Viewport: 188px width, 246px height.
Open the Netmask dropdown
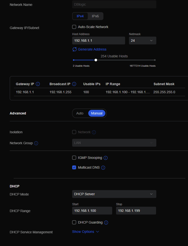pos(143,41)
